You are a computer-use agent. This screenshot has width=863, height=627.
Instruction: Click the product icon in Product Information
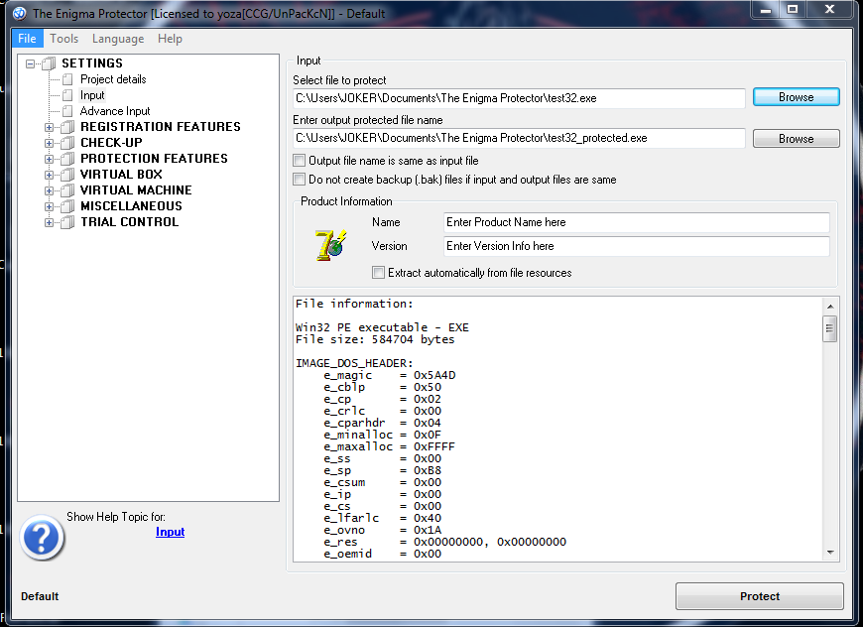point(330,245)
